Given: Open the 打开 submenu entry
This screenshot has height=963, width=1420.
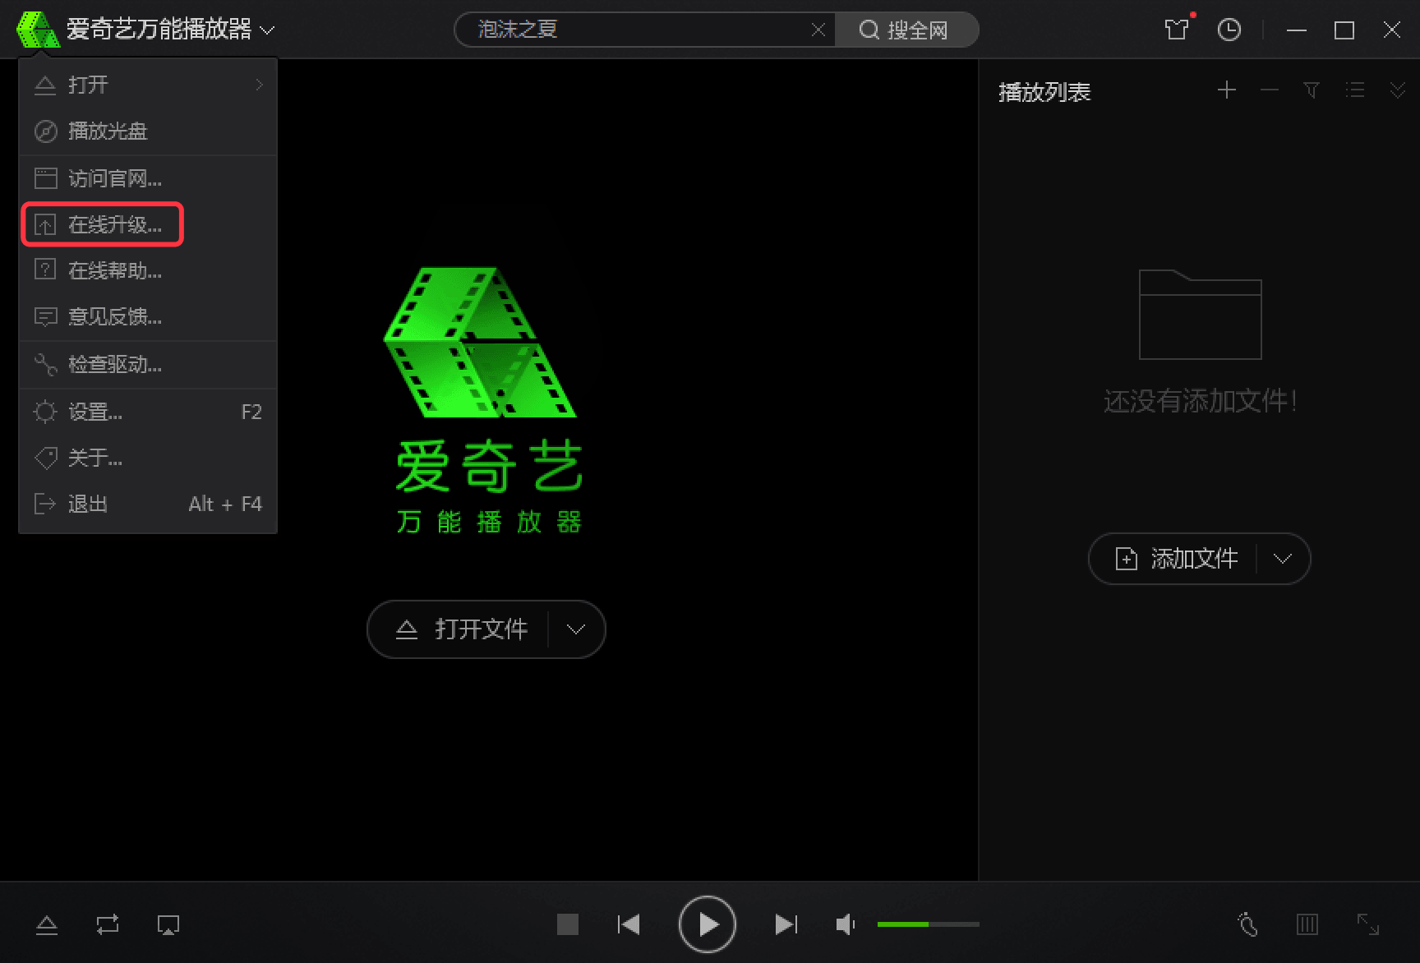Looking at the screenshot, I should click(148, 85).
